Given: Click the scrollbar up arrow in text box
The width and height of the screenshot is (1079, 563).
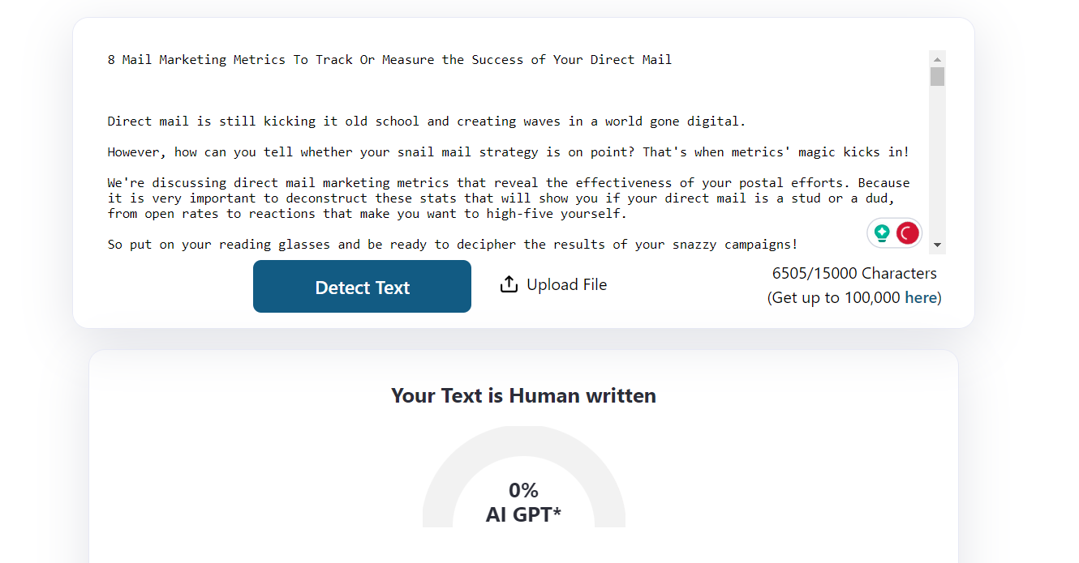Looking at the screenshot, I should point(937,59).
